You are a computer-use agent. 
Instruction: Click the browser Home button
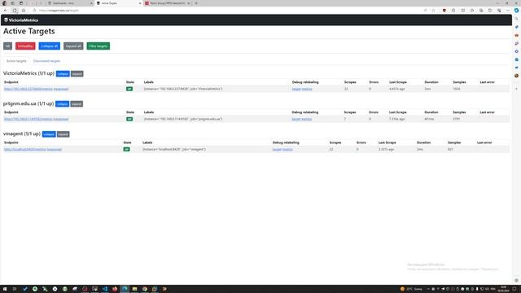coord(24,11)
